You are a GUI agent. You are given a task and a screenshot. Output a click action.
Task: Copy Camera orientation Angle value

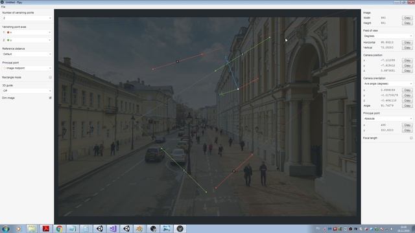pos(407,105)
